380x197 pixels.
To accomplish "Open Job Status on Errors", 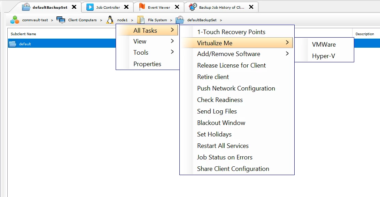I will pos(237,157).
